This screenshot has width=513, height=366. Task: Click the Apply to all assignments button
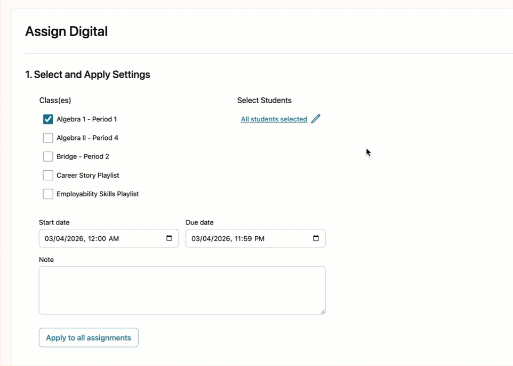pos(89,337)
